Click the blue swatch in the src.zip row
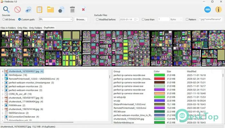The image size is (225, 128). click(x=159, y=100)
